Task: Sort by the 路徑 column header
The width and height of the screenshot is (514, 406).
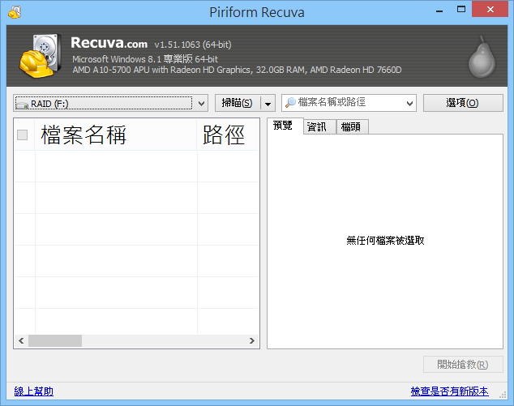Action: click(x=228, y=135)
